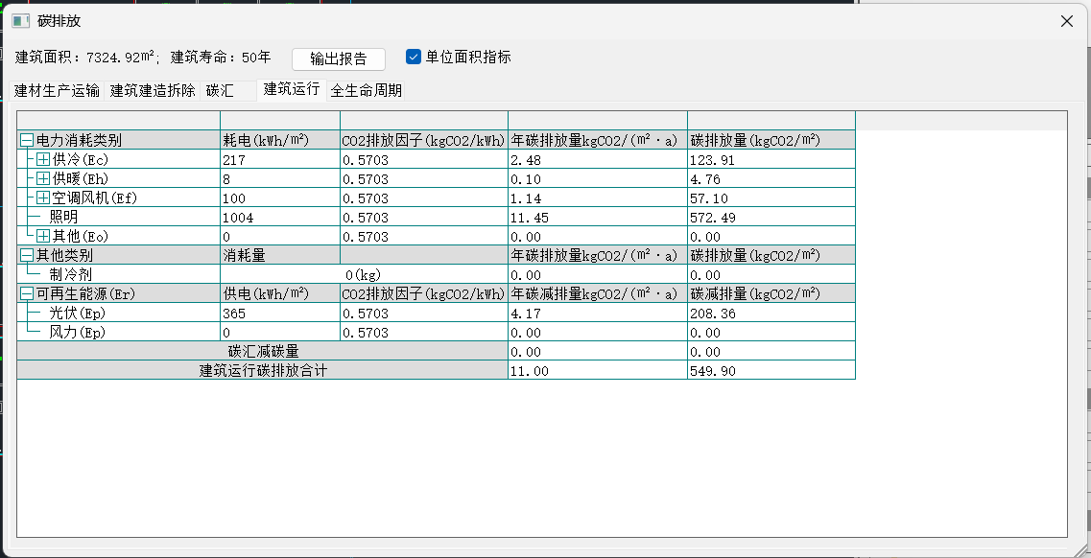Open the 建筑建造拆除 tab
This screenshot has height=558, width=1091.
pyautogui.click(x=153, y=91)
